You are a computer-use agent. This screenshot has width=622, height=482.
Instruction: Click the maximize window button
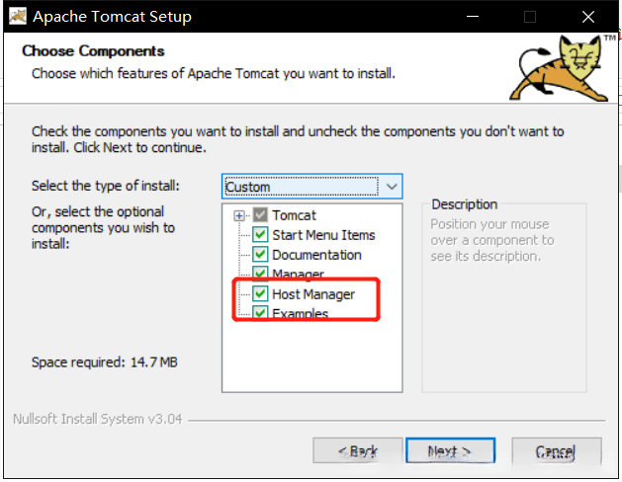530,17
